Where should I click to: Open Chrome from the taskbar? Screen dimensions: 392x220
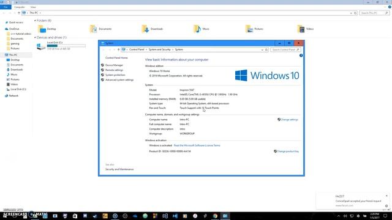click(x=215, y=216)
